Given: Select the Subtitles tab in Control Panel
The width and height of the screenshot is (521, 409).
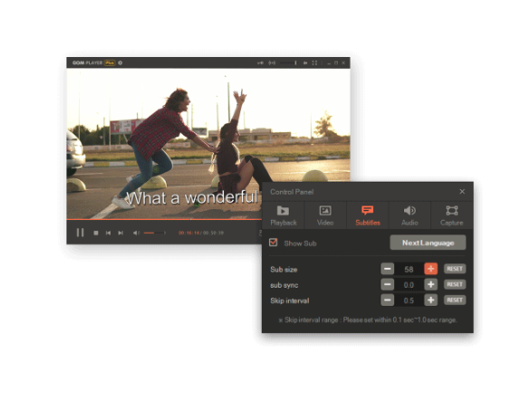Looking at the screenshot, I should click(368, 215).
